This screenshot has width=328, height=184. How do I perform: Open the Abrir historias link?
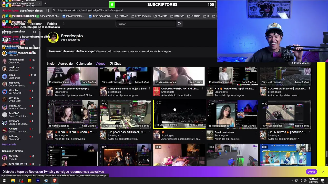(x=21, y=39)
